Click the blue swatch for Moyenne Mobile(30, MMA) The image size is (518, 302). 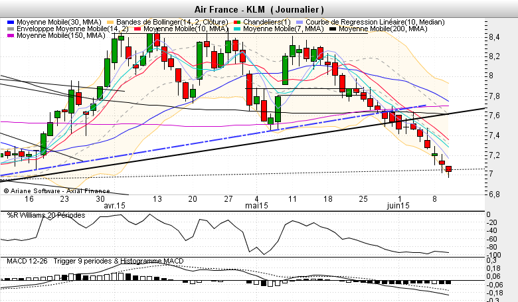[11, 22]
